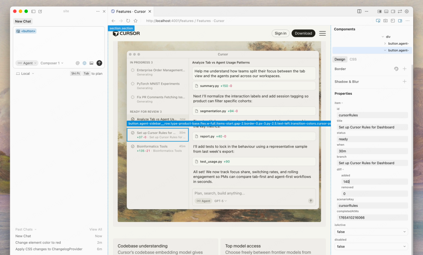Toggle the element selector icon in the browser toolbar
The image size is (423, 255).
point(378,21)
